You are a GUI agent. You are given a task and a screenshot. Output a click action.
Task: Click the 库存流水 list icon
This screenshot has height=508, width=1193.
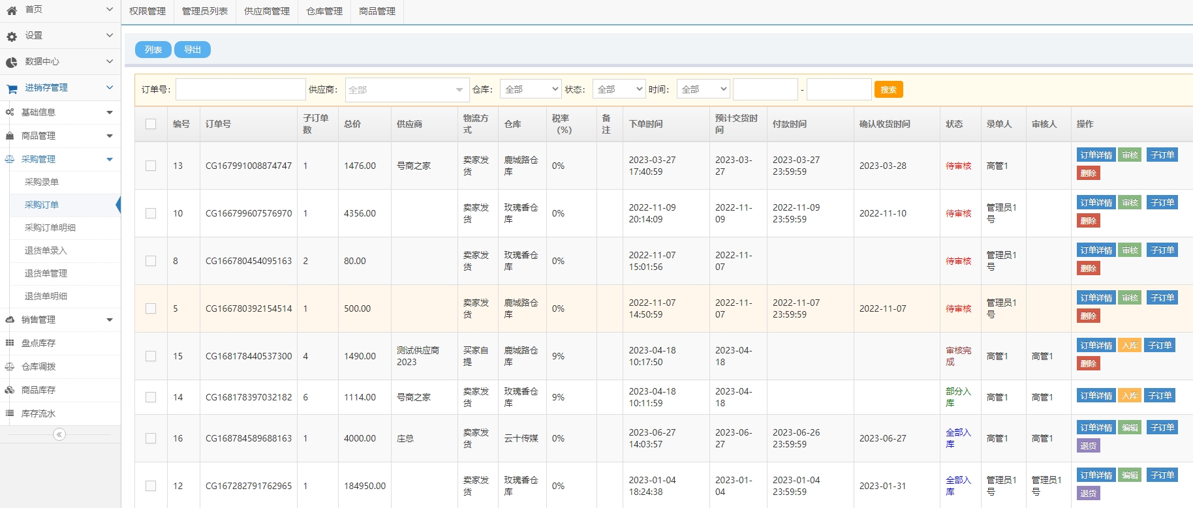pyautogui.click(x=10, y=413)
